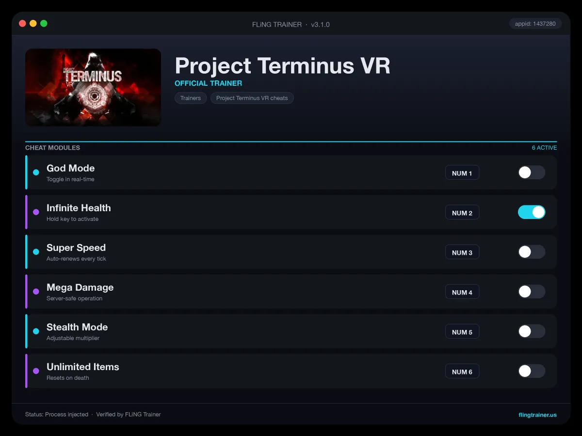Click the NUM 6 hotkey button

(x=462, y=372)
